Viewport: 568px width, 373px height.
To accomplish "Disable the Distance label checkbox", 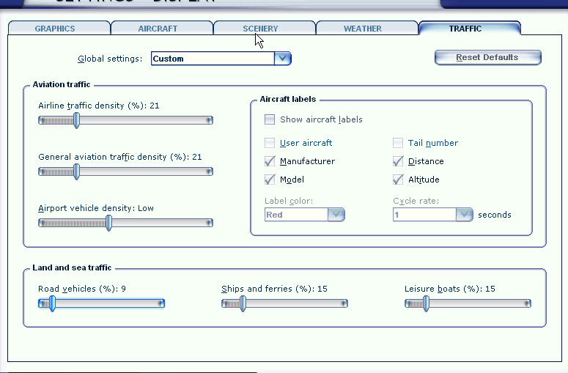I will click(398, 161).
